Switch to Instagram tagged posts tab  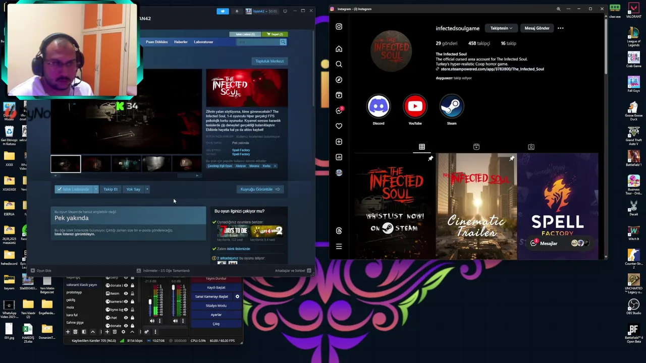(x=531, y=147)
